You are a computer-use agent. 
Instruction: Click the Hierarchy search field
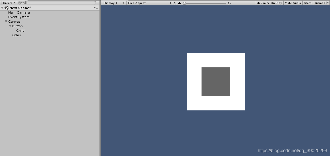(57, 3)
